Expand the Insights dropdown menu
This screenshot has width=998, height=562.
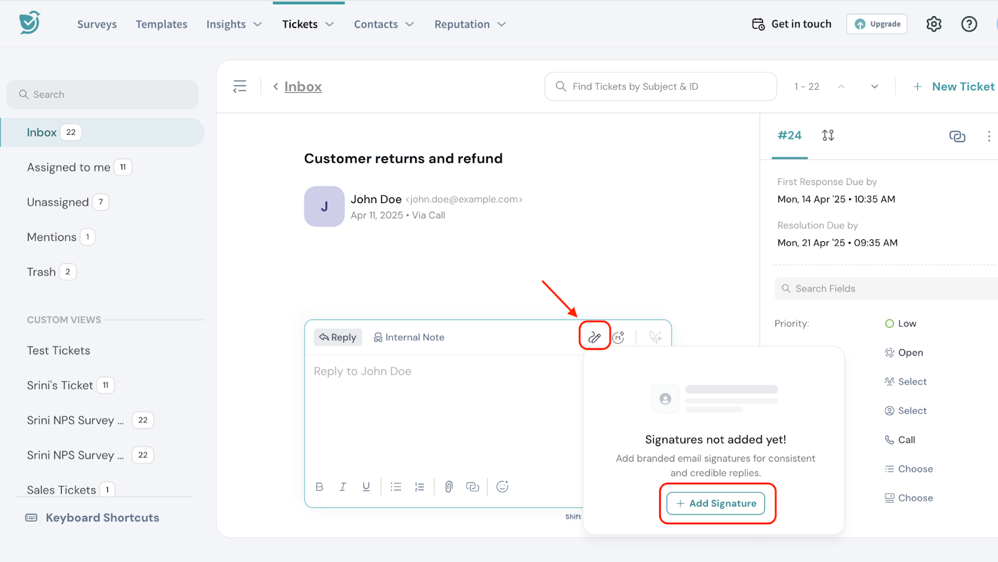[x=234, y=24]
